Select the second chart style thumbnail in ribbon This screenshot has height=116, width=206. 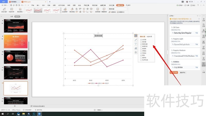point(38,10)
